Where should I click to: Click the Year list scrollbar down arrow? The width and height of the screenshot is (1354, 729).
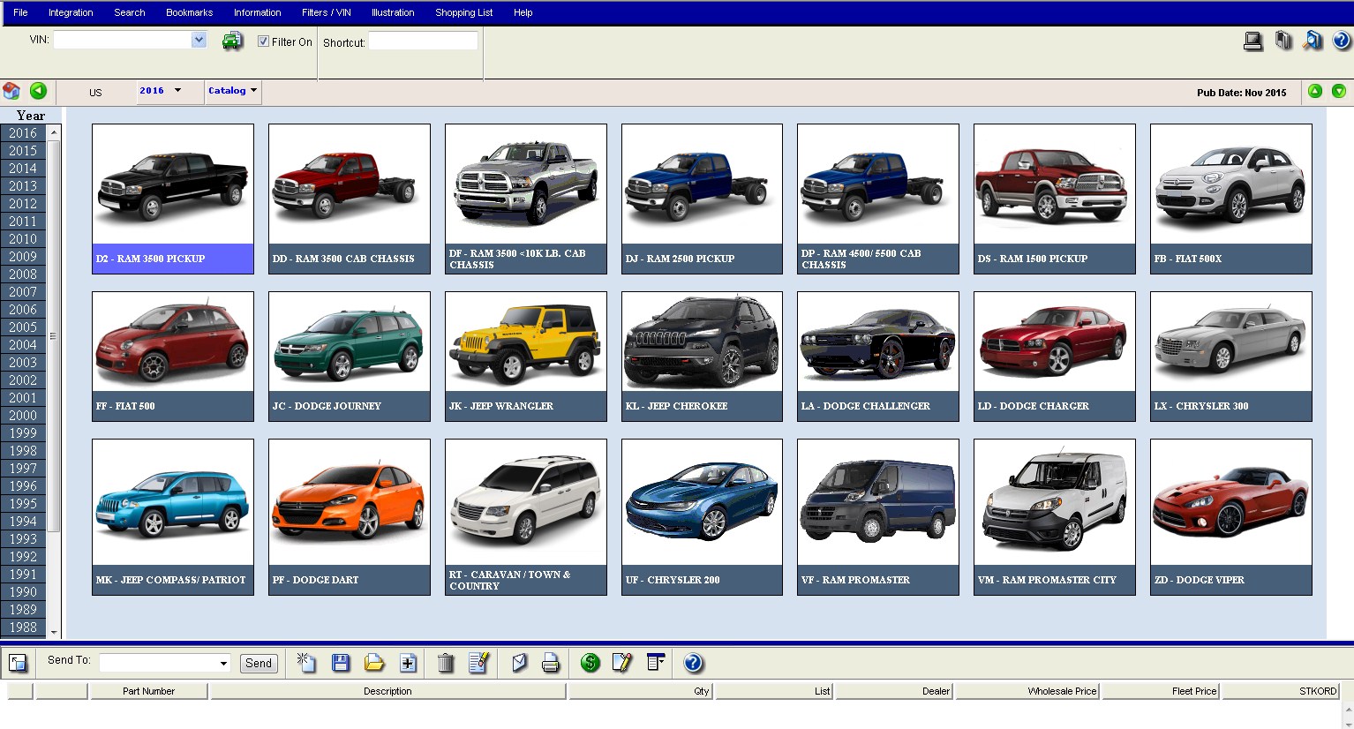click(54, 632)
